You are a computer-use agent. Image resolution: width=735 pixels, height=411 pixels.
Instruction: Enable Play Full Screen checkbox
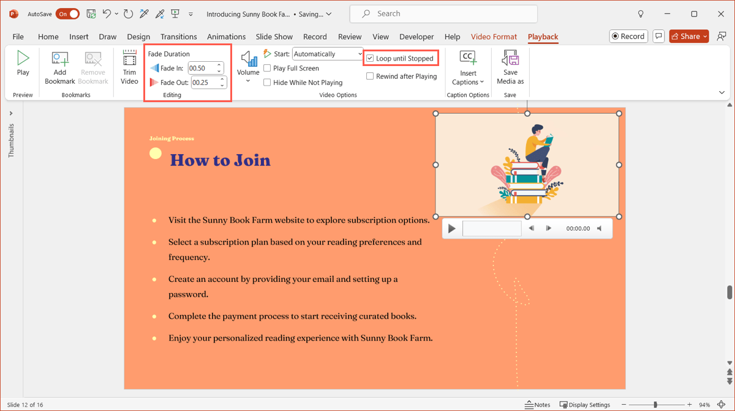pyautogui.click(x=267, y=68)
